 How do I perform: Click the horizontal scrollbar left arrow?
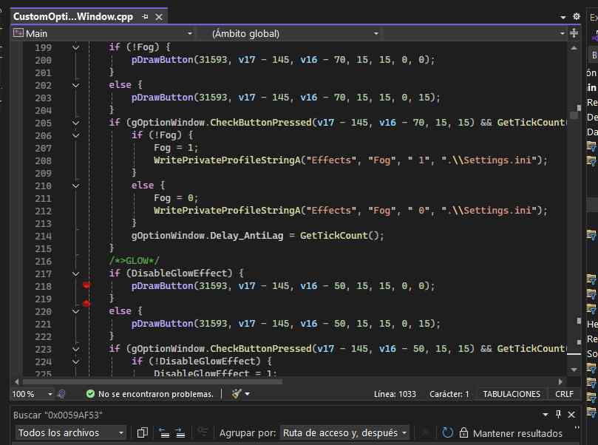click(16, 381)
